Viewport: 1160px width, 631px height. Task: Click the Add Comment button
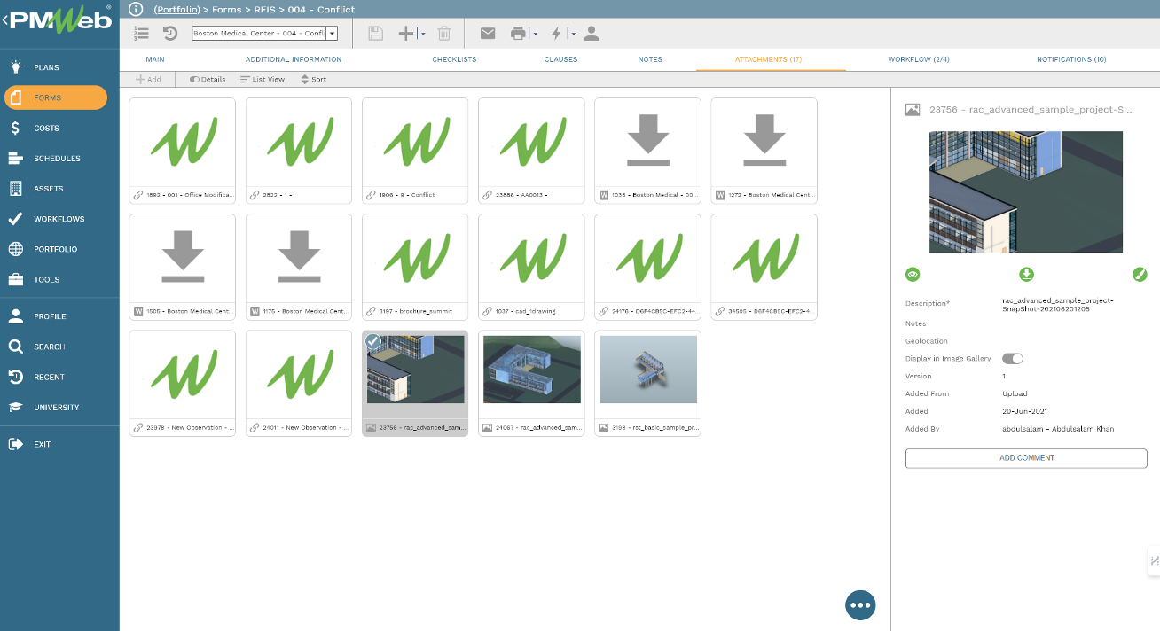(x=1026, y=458)
